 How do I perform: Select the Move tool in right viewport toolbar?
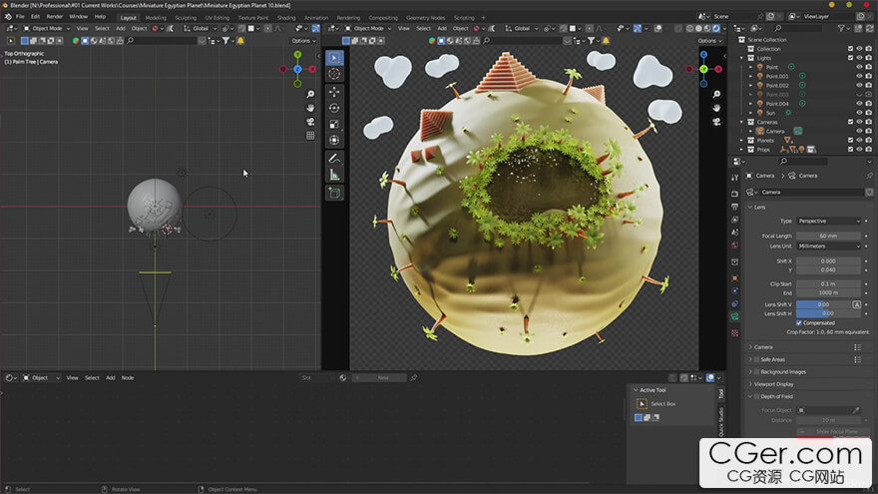pyautogui.click(x=334, y=92)
